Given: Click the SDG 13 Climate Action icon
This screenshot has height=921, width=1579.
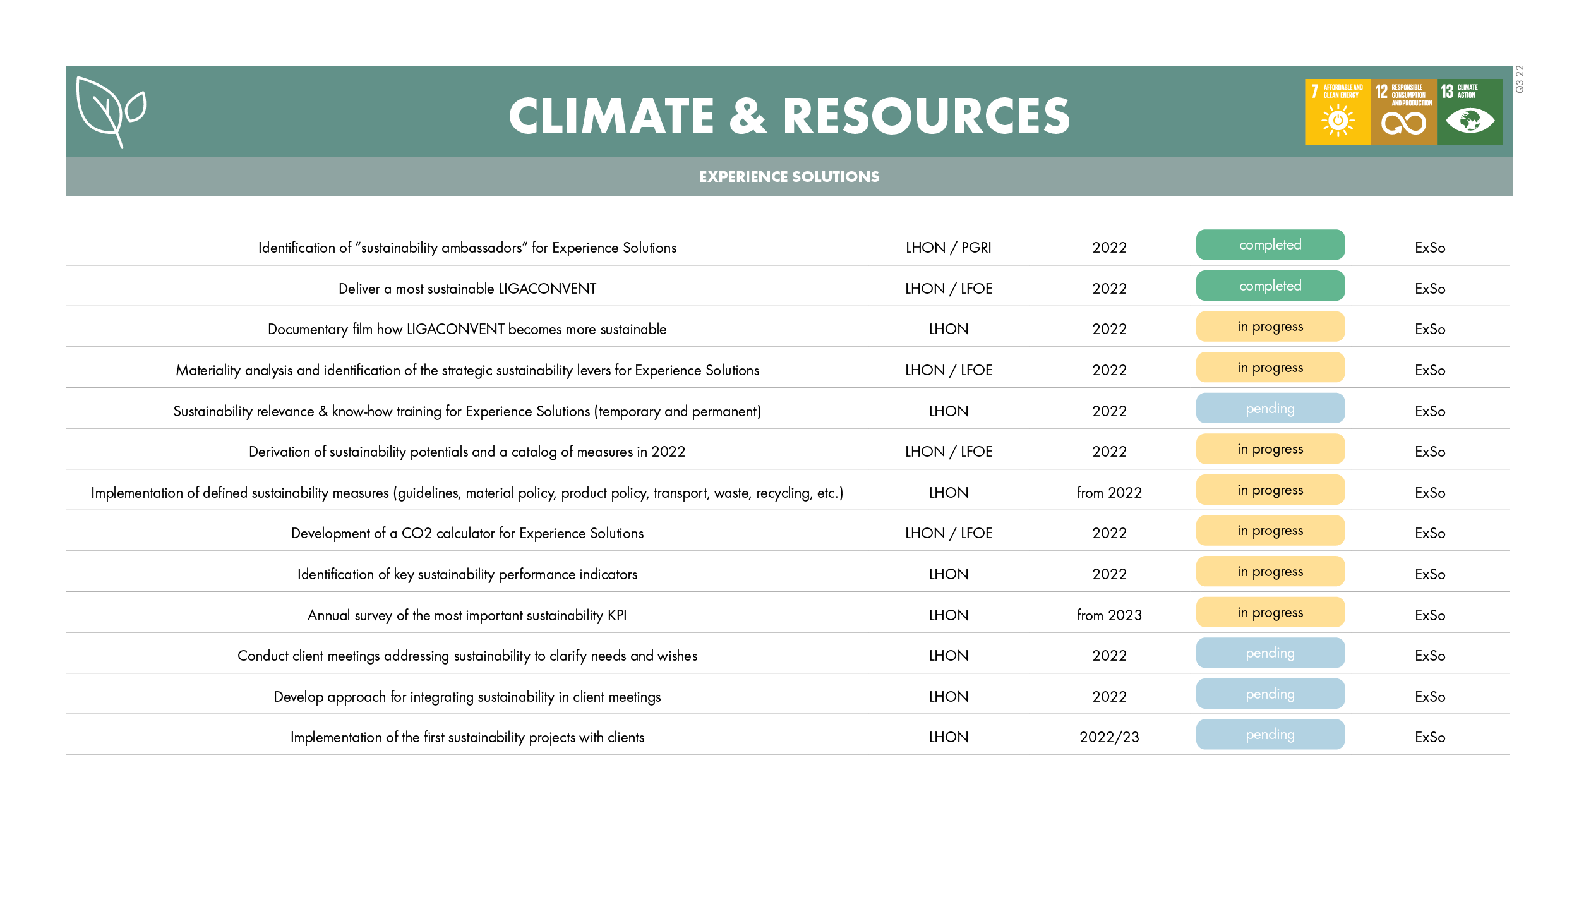Looking at the screenshot, I should (1469, 112).
